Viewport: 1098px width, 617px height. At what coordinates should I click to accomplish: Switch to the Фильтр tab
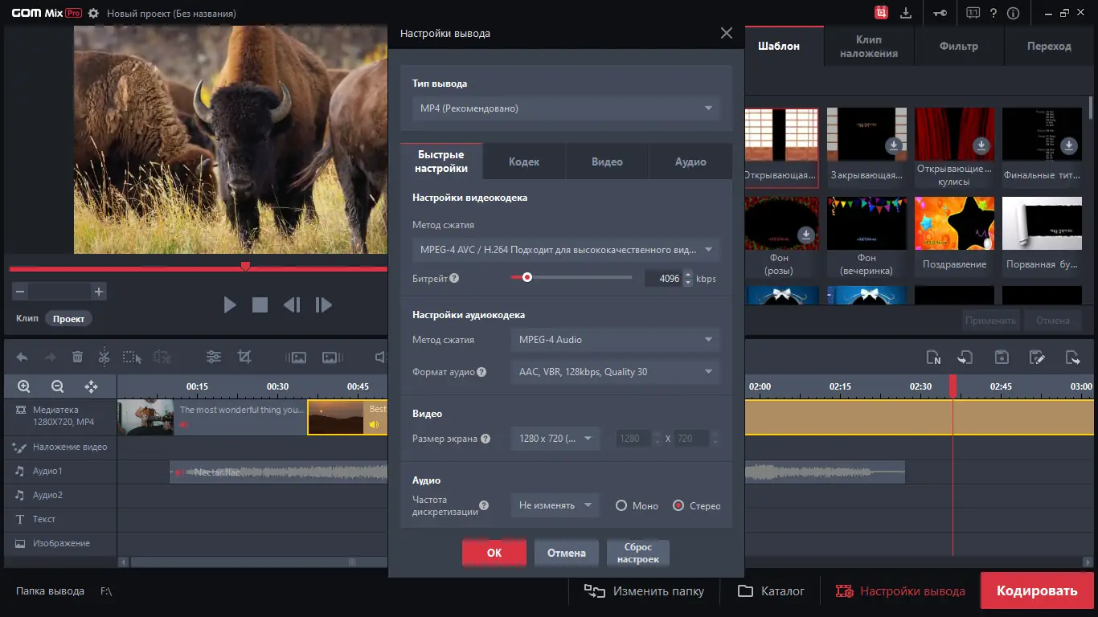click(x=959, y=46)
